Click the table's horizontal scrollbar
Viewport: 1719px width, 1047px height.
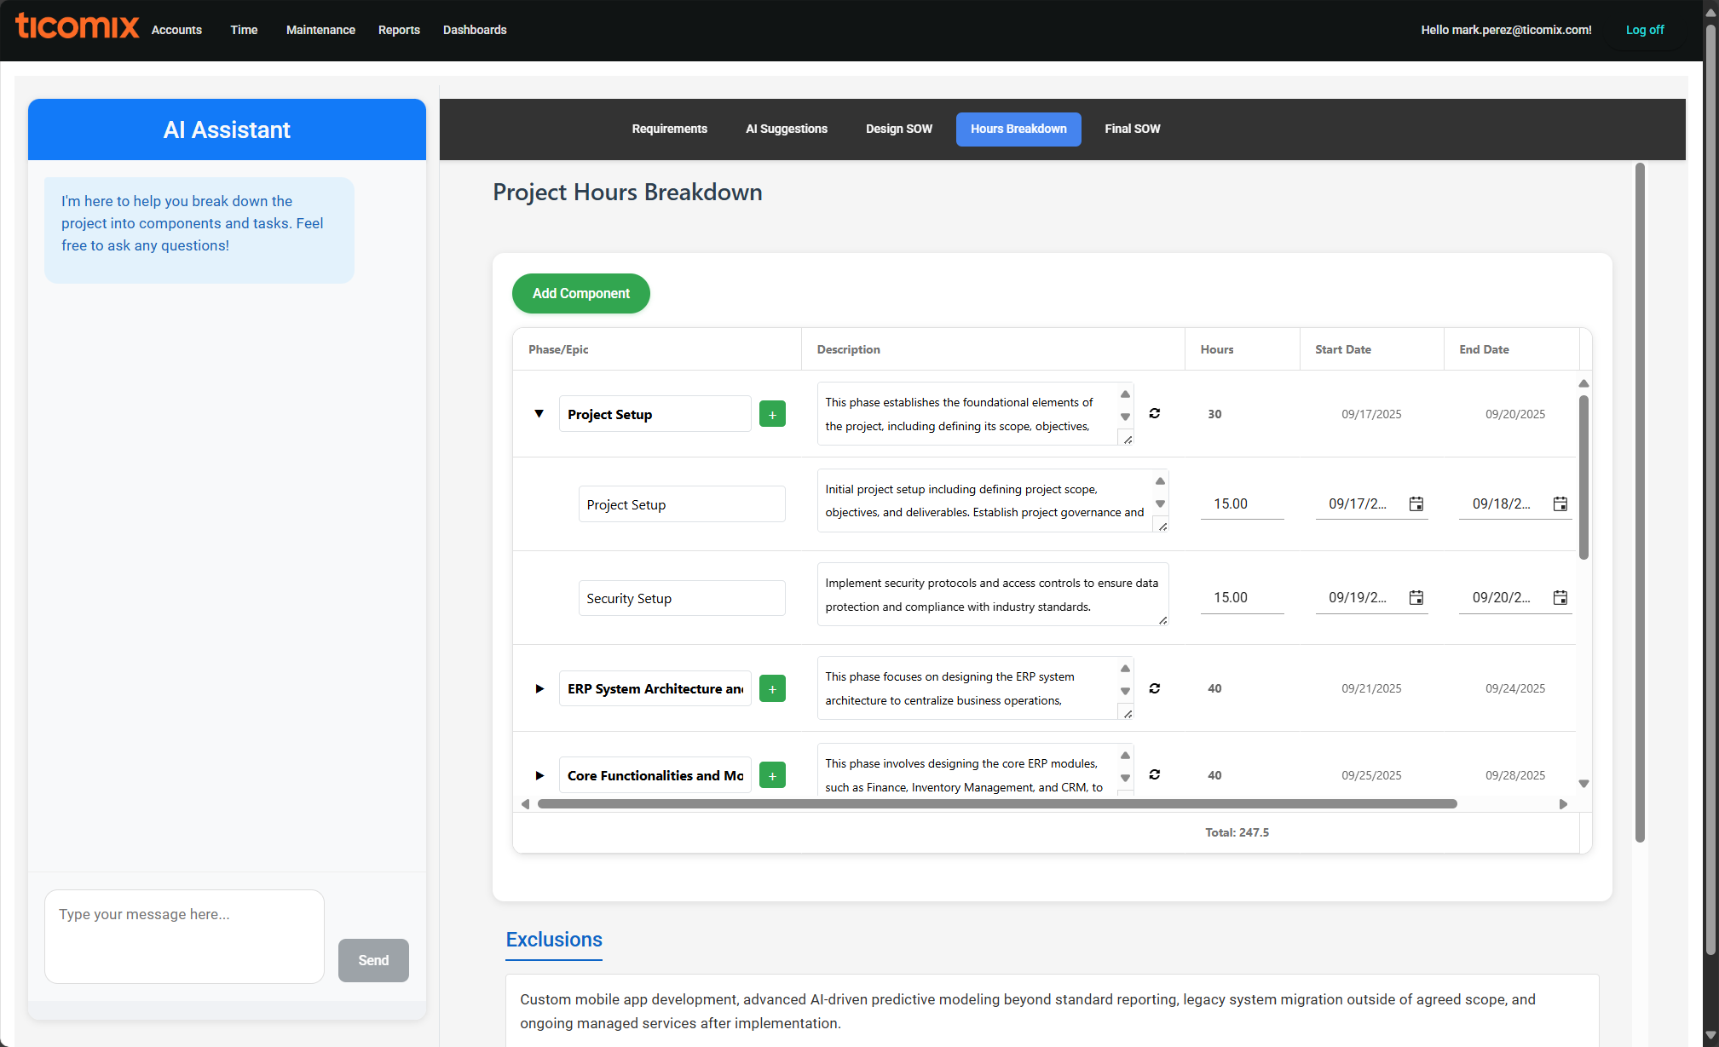[996, 804]
